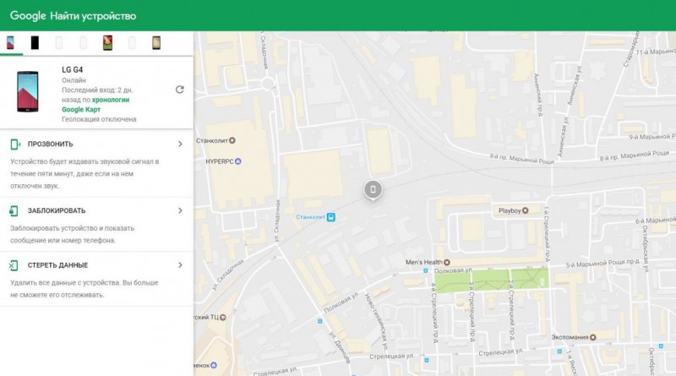This screenshot has width=676, height=376.
Task: Click the bus stop icon by Полковая ул.
Action: pyautogui.click(x=426, y=270)
